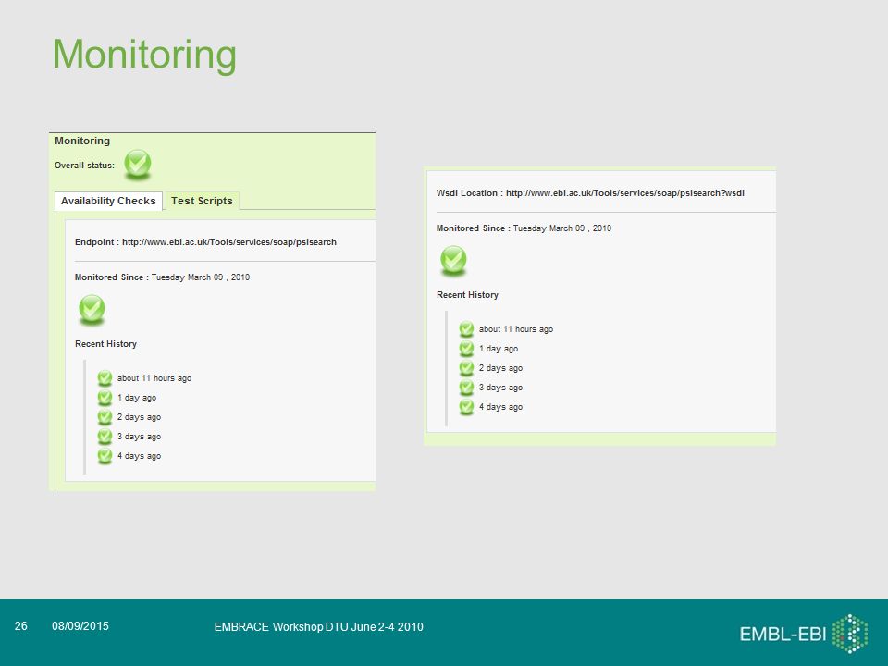
Task: Click check icon beside '2 days ago' in Wsdl history
Action: (x=466, y=368)
